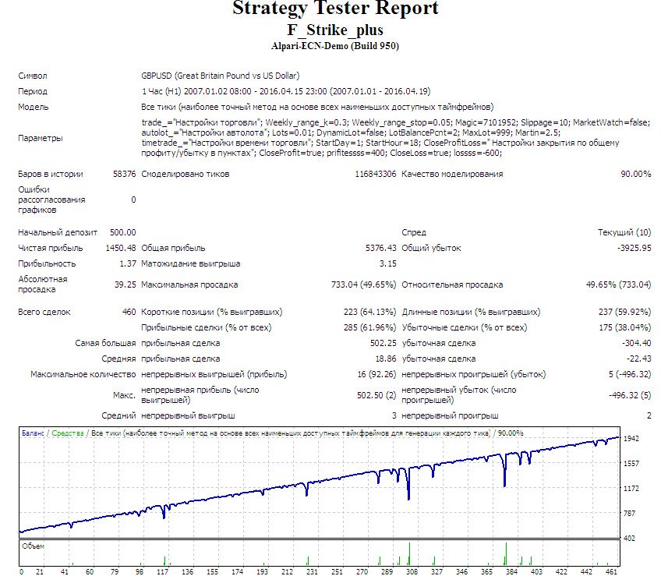Click the 'Абсолютная просадка' label
661x576 pixels.
(x=43, y=284)
